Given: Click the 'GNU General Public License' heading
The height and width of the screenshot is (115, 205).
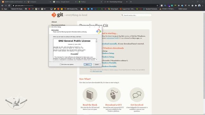Looking at the screenshot, I should [x=74, y=41].
